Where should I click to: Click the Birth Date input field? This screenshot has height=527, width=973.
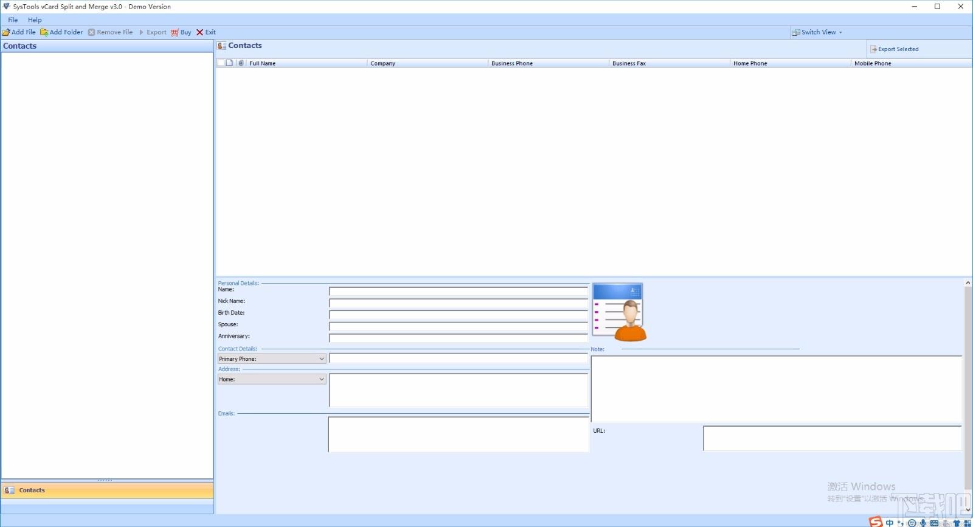pyautogui.click(x=459, y=314)
